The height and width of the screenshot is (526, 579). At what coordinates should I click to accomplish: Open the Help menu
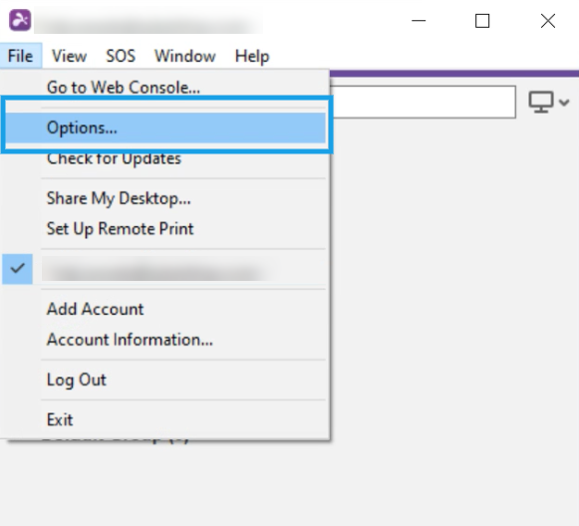252,56
